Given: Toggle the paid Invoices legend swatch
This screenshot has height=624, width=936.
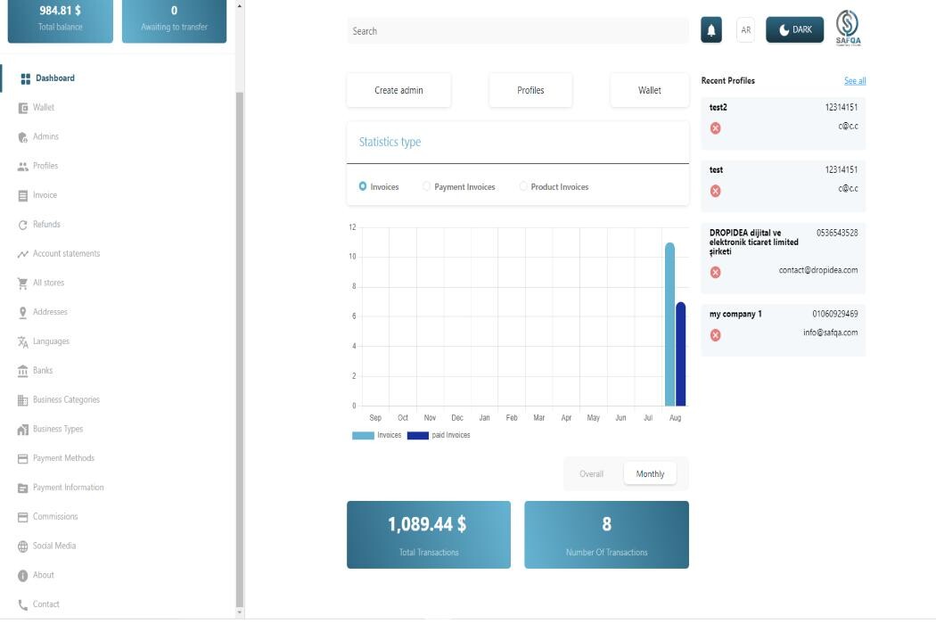Looking at the screenshot, I should (x=417, y=436).
